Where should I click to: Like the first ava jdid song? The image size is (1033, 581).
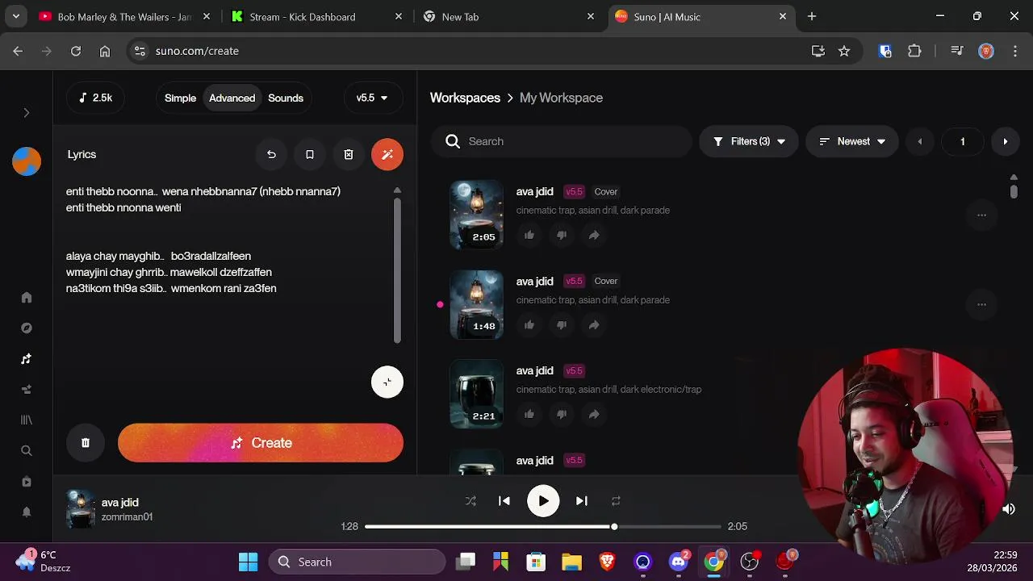(529, 235)
